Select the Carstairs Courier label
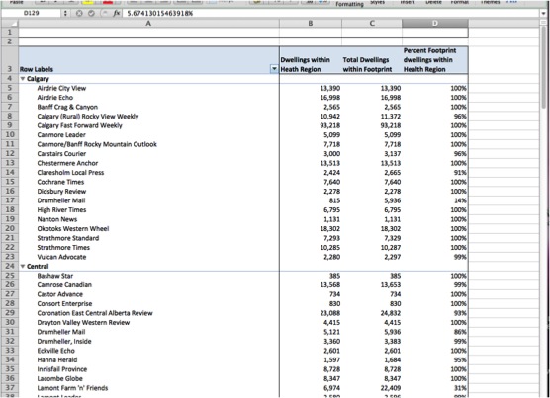 pyautogui.click(x=61, y=154)
